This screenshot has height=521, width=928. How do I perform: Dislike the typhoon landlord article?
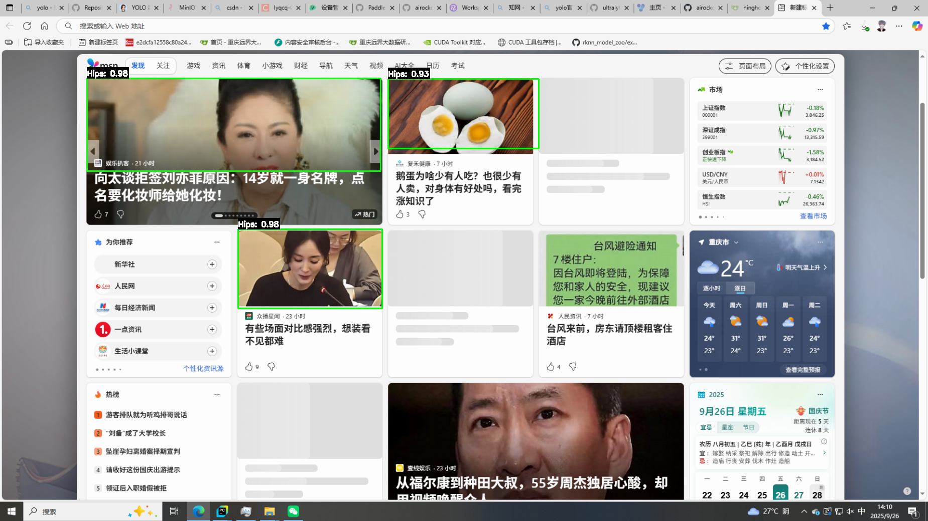573,367
